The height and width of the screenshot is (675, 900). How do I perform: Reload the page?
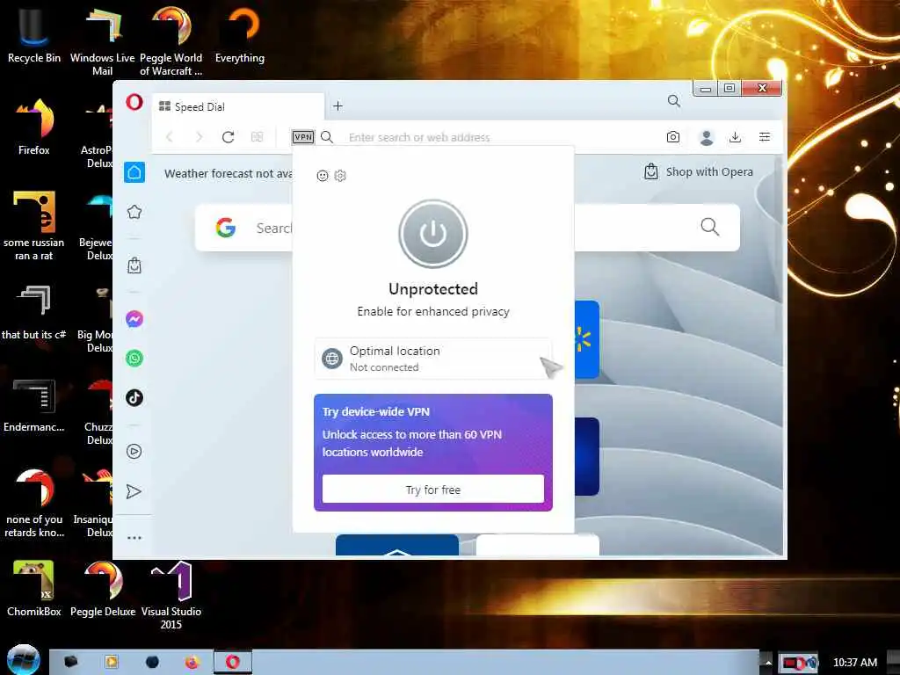pos(228,137)
